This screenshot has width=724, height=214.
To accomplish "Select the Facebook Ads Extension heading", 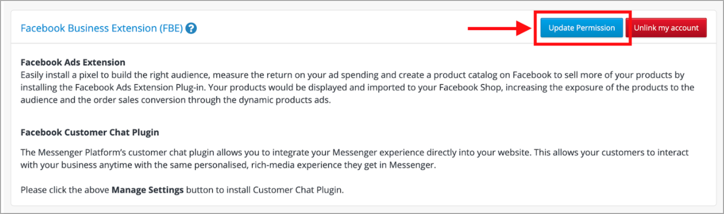I will 73,62.
